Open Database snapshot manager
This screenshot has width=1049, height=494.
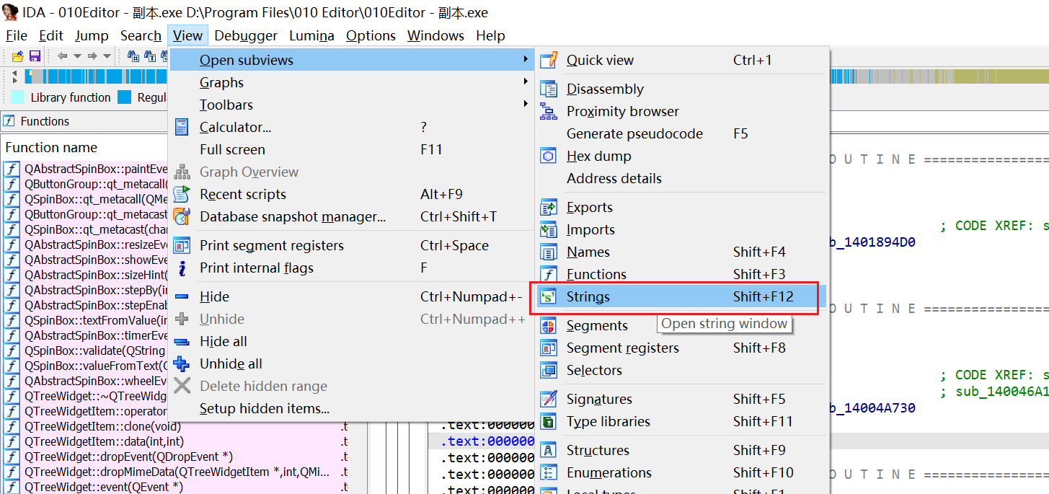pyautogui.click(x=352, y=216)
